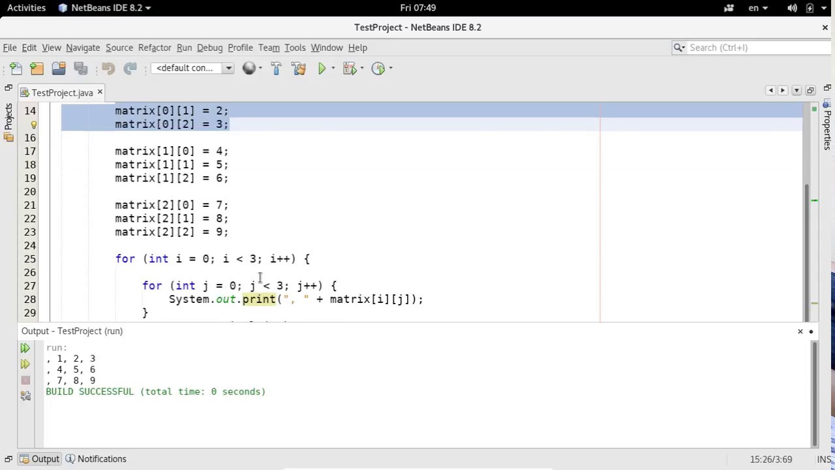The height and width of the screenshot is (470, 835).
Task: Open the Source menu
Action: (x=119, y=48)
